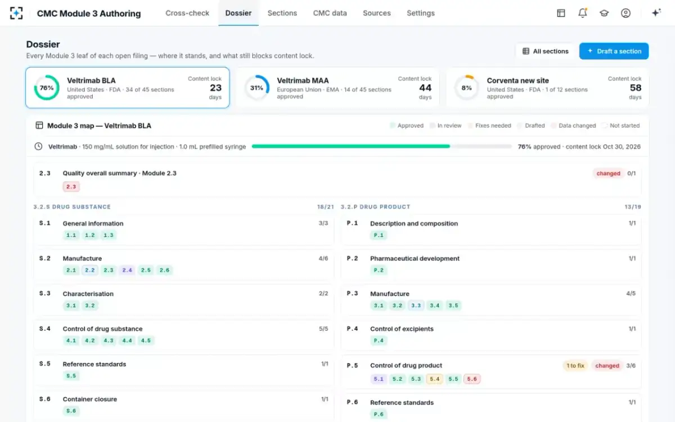Screen dimensions: 675x422
Task: Open chip P.6 under P.6 Reference standards
Action: [379, 414]
